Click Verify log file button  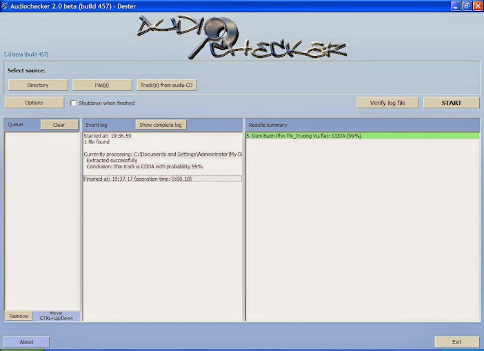(387, 103)
